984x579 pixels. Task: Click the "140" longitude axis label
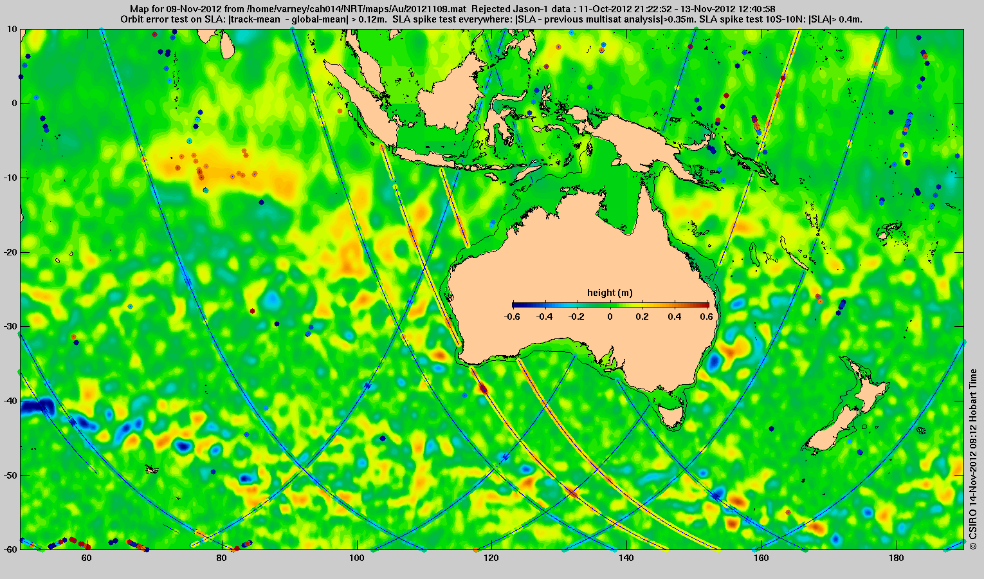click(x=626, y=558)
